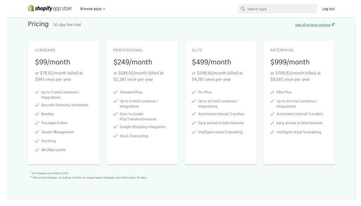This screenshot has height=206, width=361.
Task: Click the Shopify shopping bag logo icon
Action: click(x=31, y=8)
